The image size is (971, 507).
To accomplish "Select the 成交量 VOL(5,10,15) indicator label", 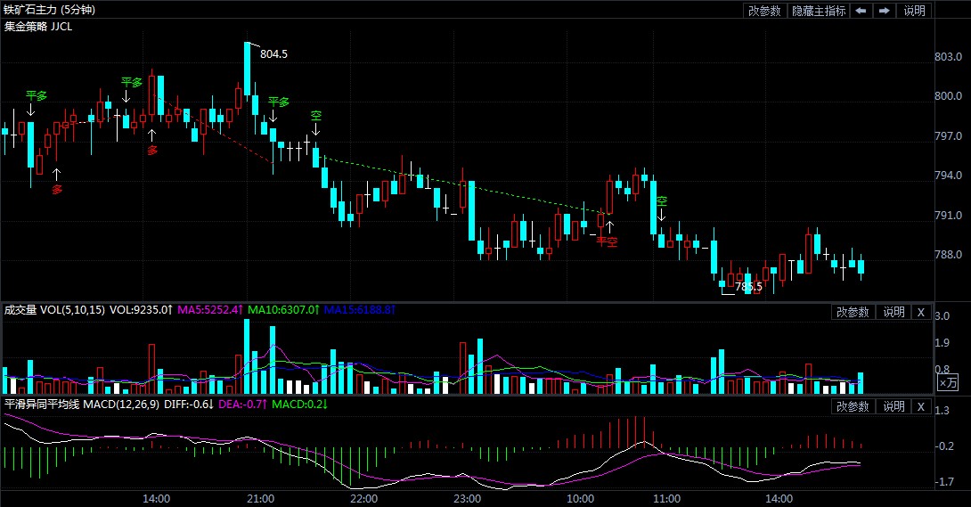I will click(54, 310).
